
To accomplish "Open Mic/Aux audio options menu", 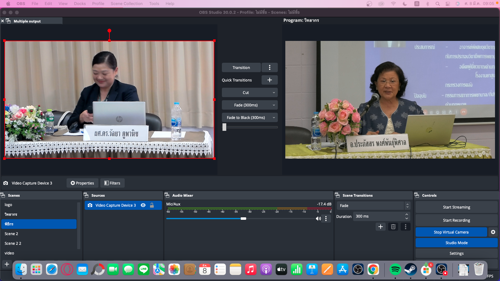I will 326,219.
